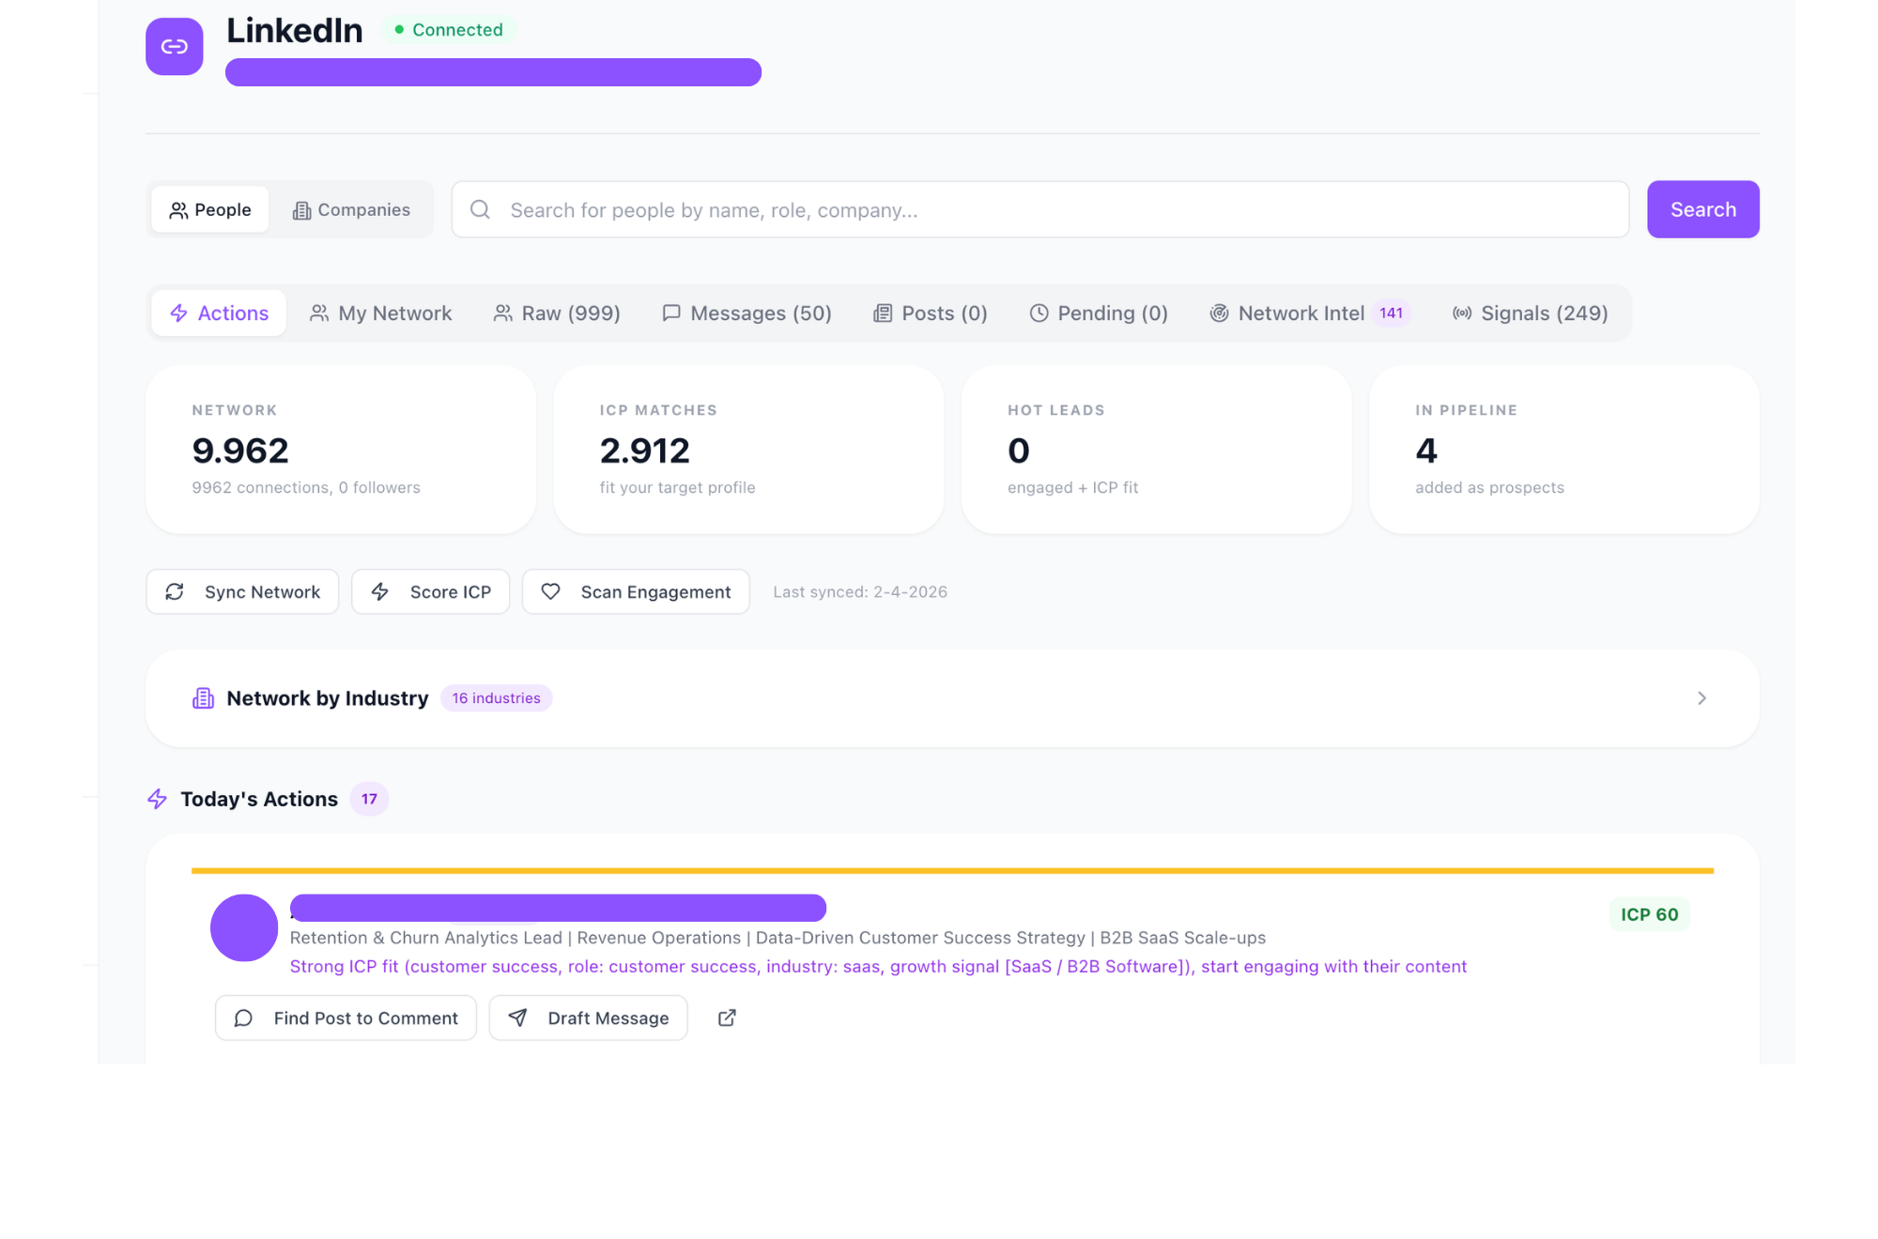
Task: Click the Network by Industry building icon
Action: click(203, 697)
